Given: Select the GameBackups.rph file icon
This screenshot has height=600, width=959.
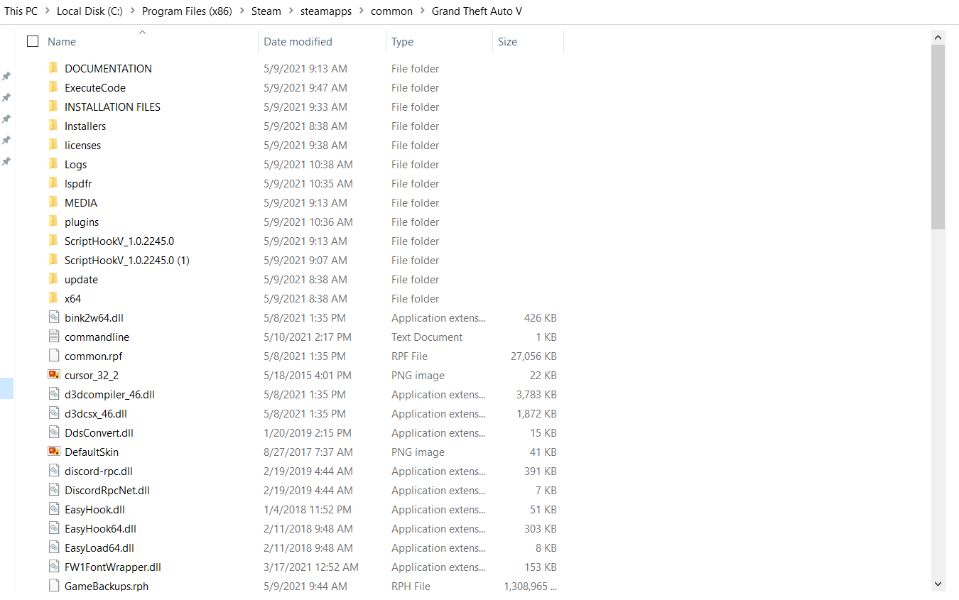Looking at the screenshot, I should [x=53, y=586].
